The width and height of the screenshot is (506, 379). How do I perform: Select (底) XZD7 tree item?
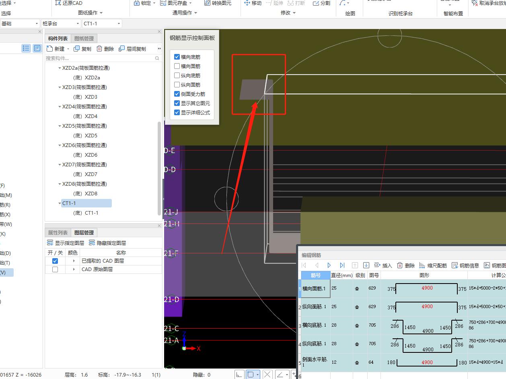[85, 174]
